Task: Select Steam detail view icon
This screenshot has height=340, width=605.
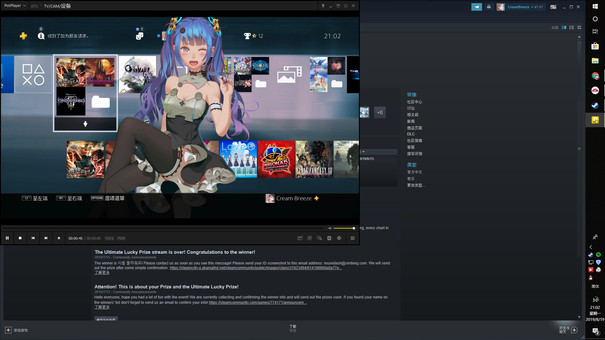Action: pyautogui.click(x=564, y=27)
